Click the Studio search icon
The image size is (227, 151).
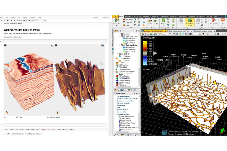point(156,21)
